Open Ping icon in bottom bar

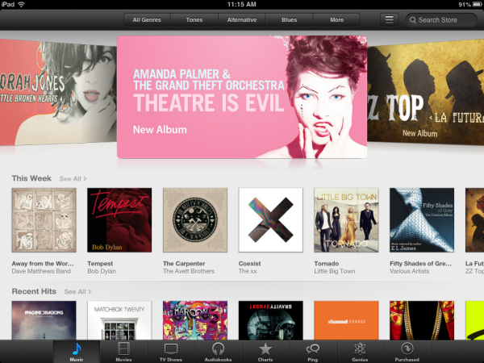[x=312, y=348]
